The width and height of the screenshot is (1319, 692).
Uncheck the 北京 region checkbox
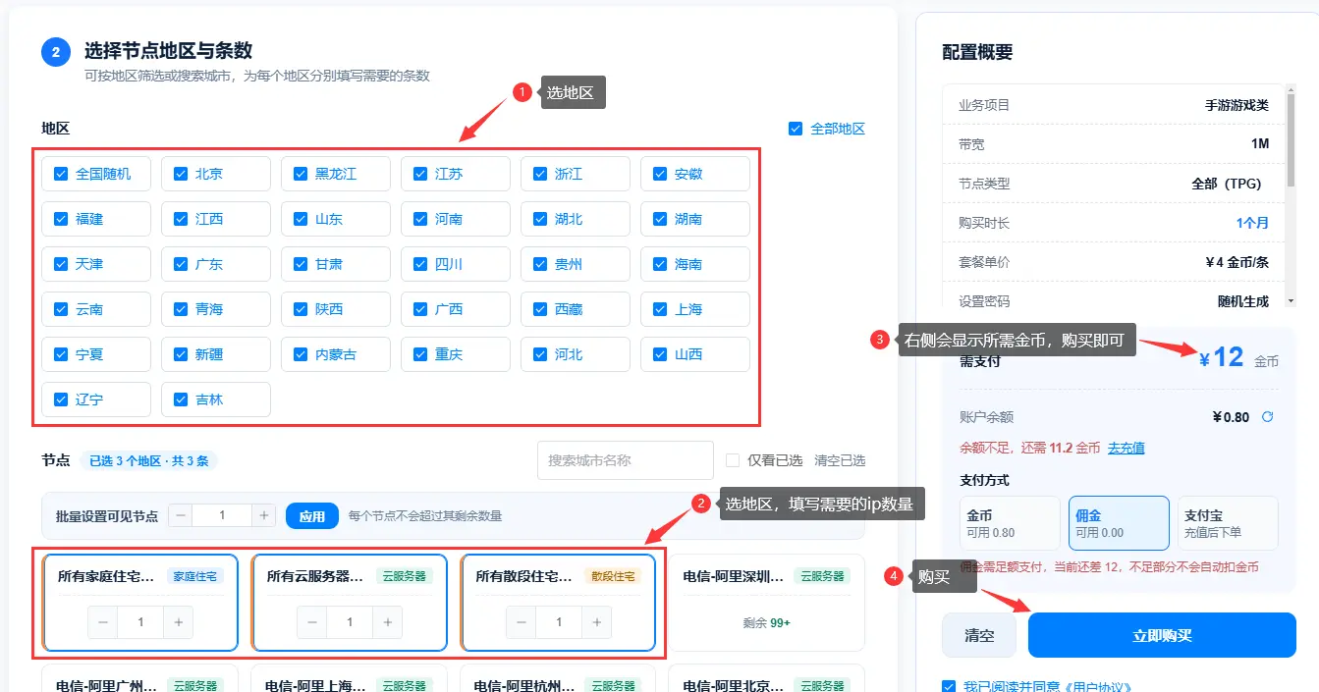point(181,174)
